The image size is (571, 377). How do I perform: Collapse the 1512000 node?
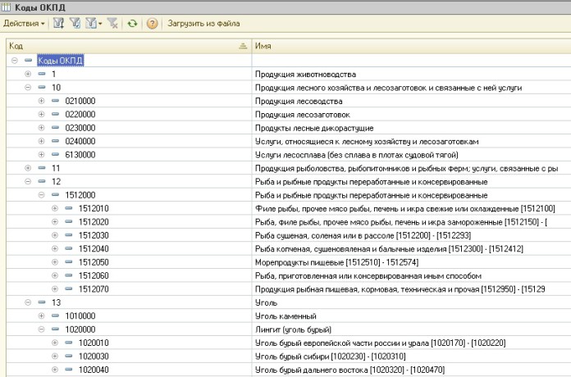point(41,195)
